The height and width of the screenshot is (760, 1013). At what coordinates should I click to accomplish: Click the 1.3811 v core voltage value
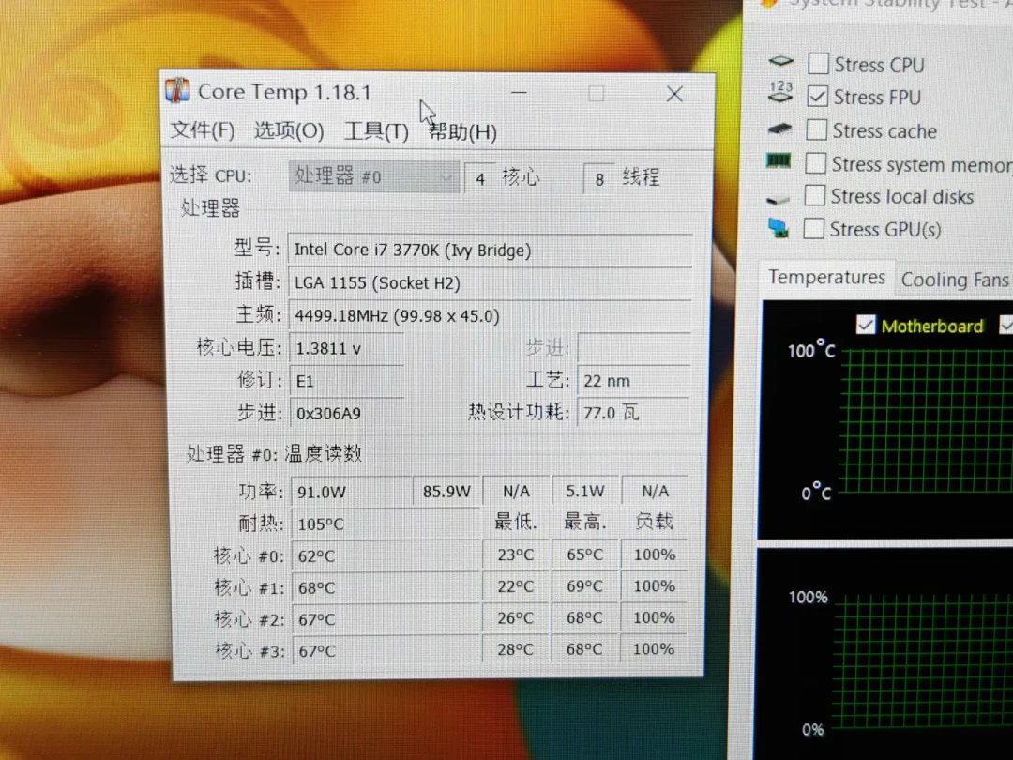(348, 349)
